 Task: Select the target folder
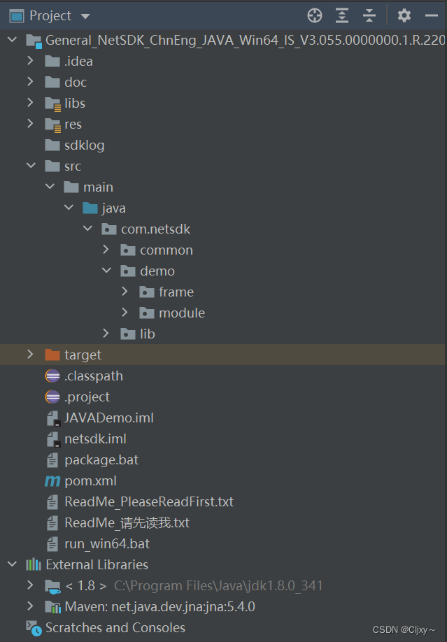85,355
